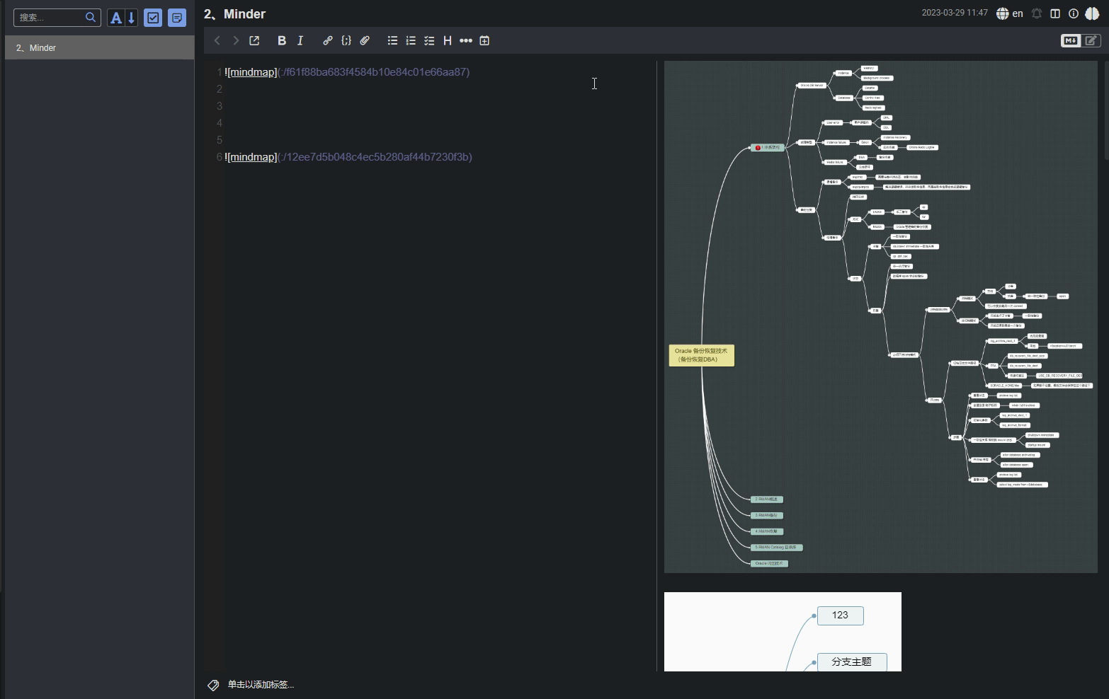Reverse the note sort order
Viewport: 1109px width, 699px height.
pos(131,18)
